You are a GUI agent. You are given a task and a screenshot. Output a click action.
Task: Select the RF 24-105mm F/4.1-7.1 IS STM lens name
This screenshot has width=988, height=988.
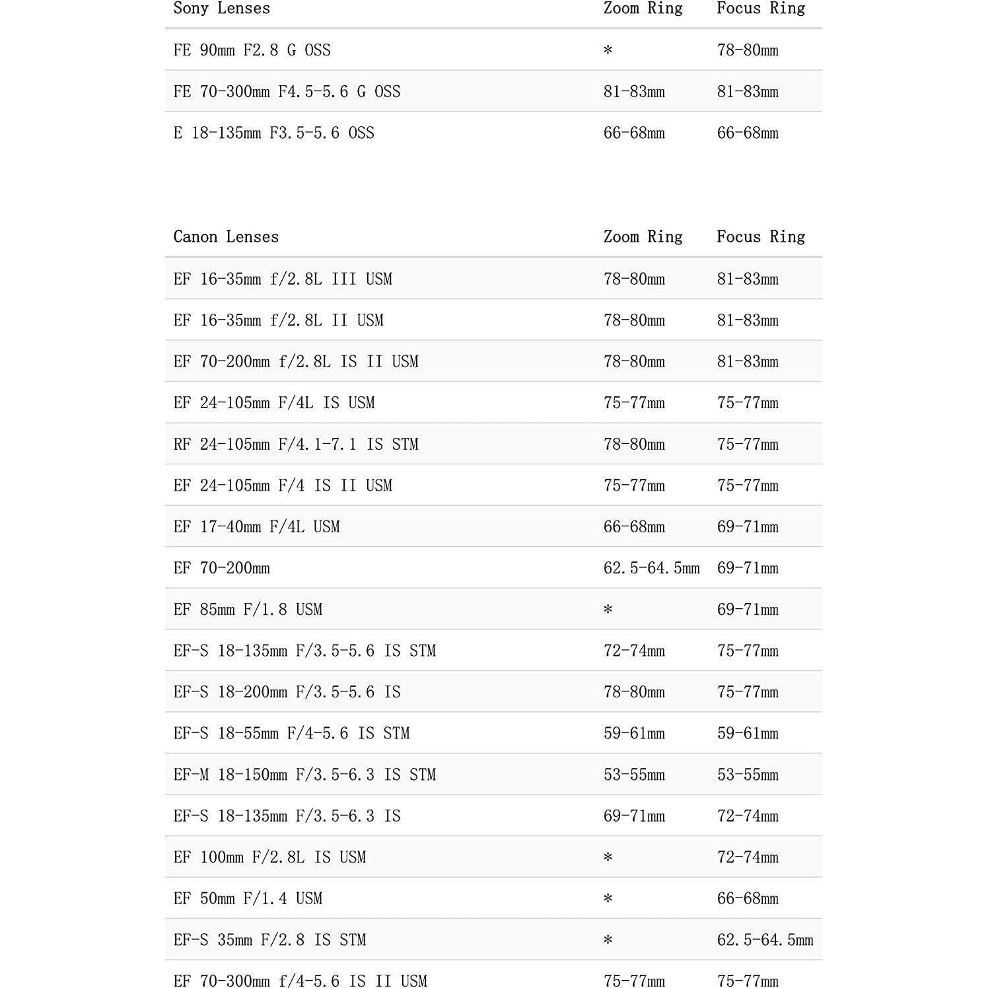[296, 444]
